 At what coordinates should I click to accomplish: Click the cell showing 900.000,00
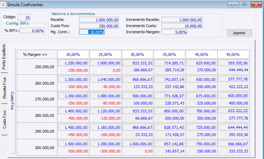click(138, 96)
